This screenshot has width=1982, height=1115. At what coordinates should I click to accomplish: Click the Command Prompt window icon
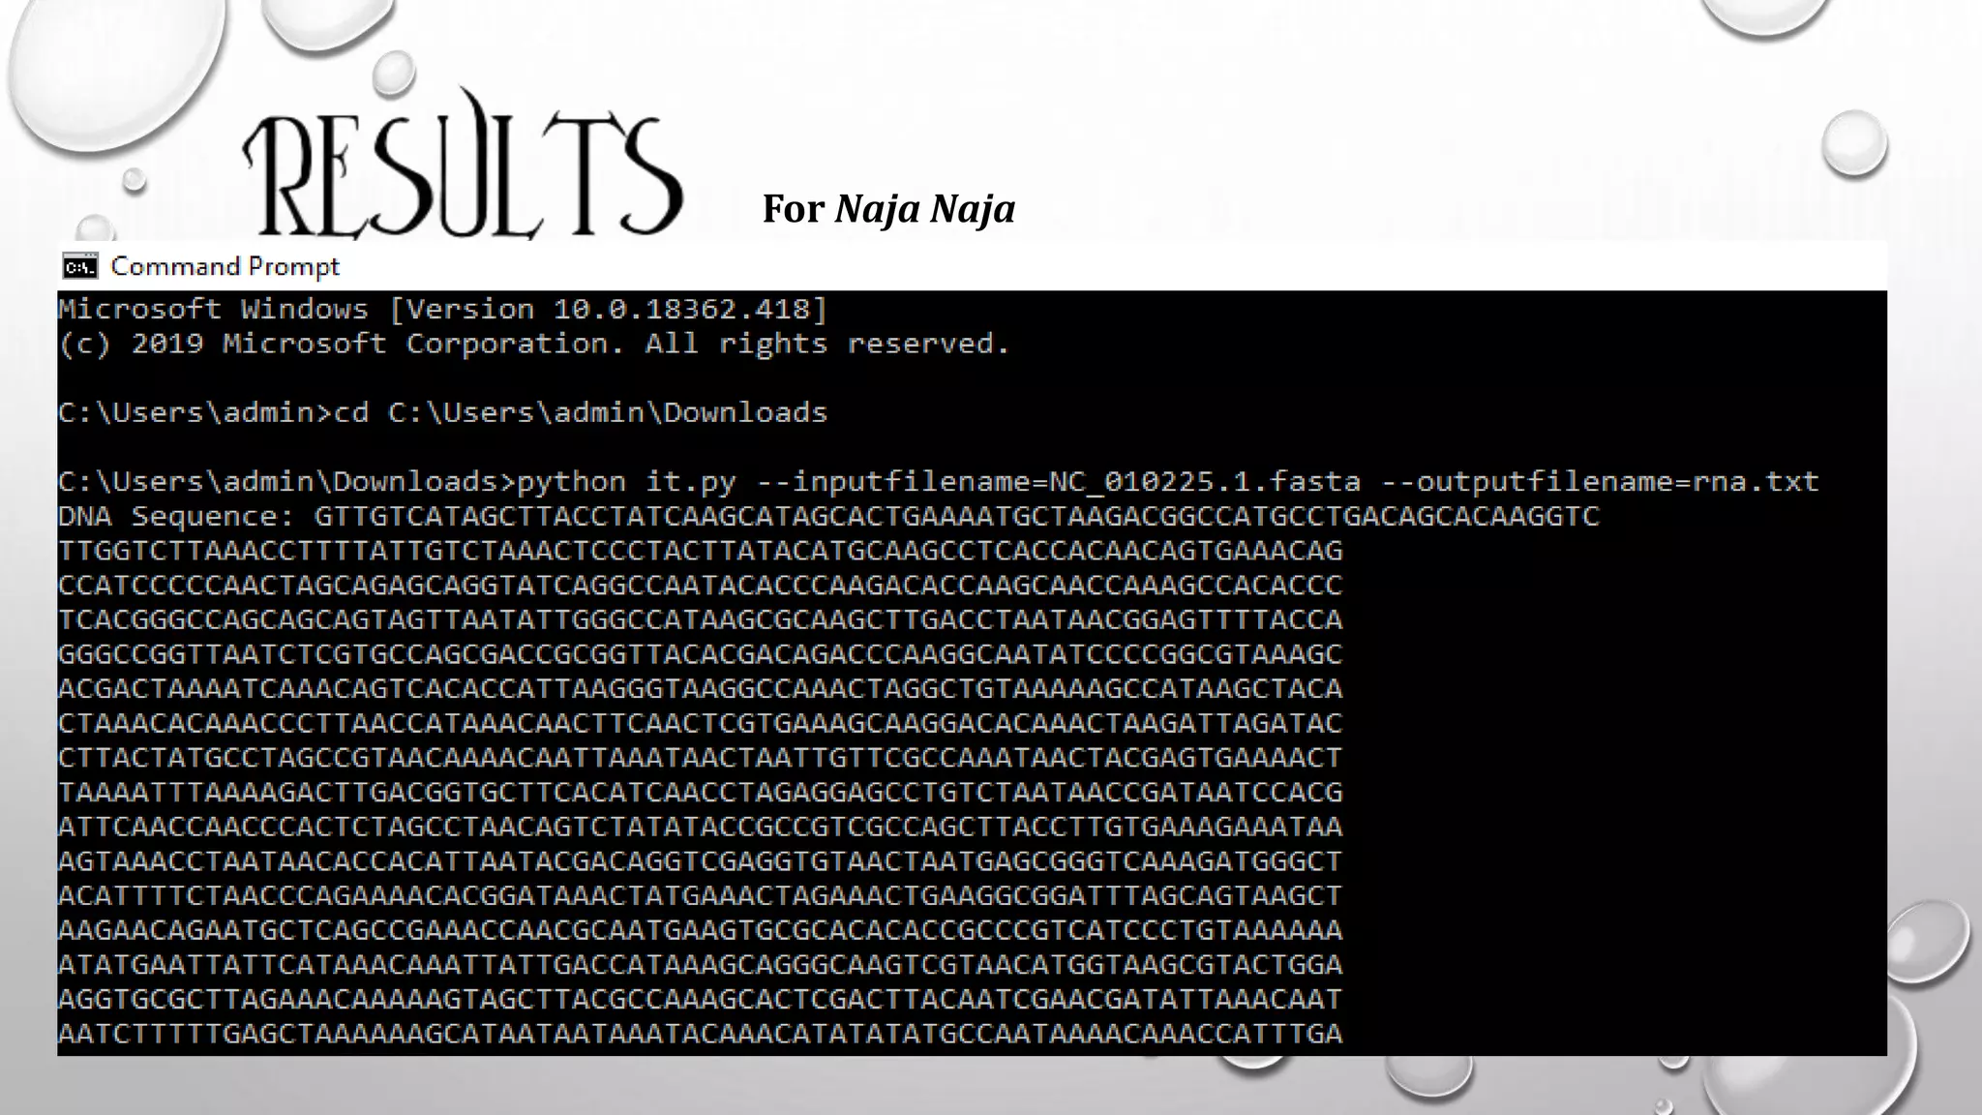pos(80,266)
